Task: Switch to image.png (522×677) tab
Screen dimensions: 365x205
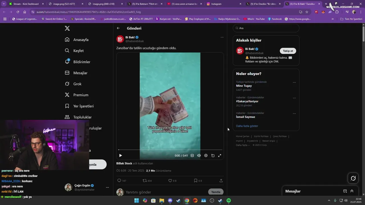Action: click(65, 4)
